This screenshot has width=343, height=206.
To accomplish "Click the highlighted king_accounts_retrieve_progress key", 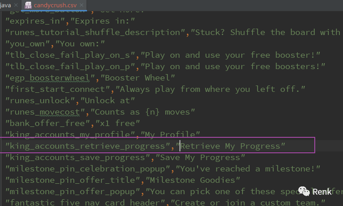I will (x=87, y=146).
